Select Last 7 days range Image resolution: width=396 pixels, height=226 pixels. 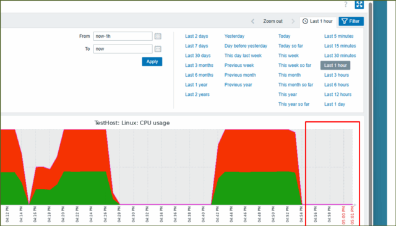(x=197, y=46)
